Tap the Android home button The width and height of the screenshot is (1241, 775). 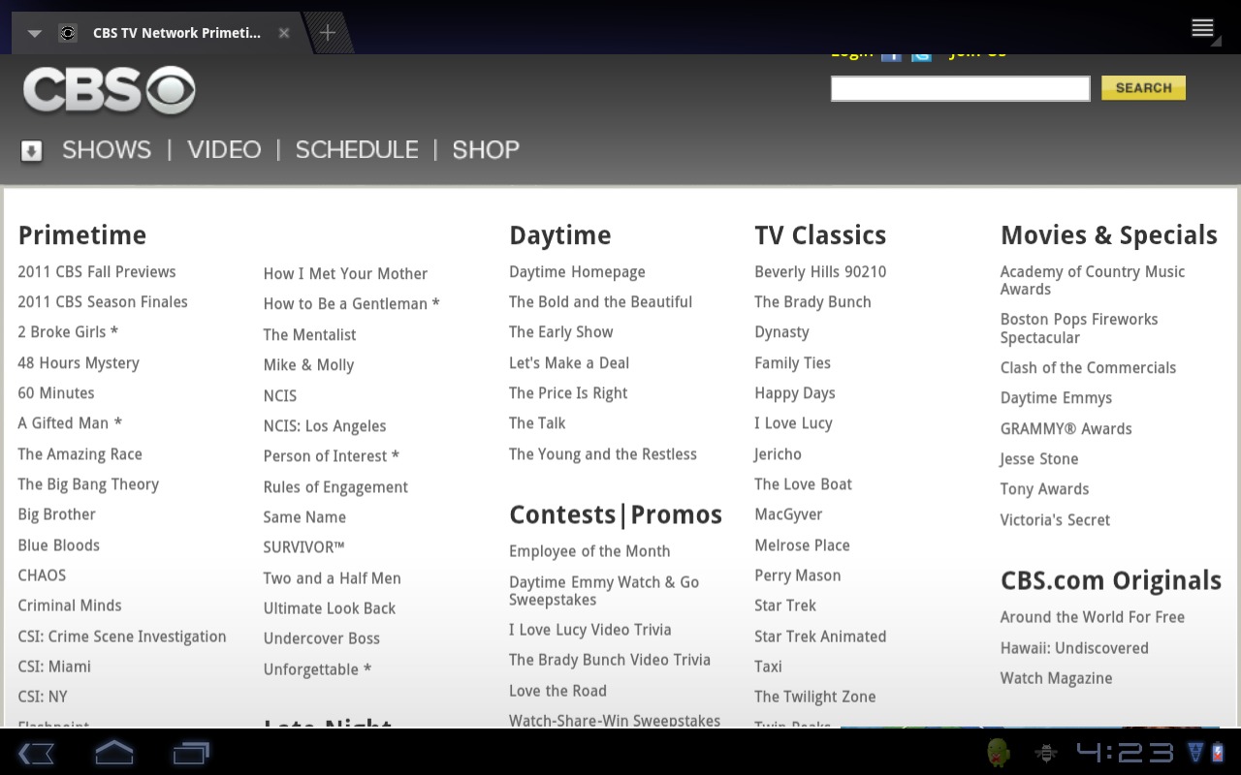pos(113,752)
